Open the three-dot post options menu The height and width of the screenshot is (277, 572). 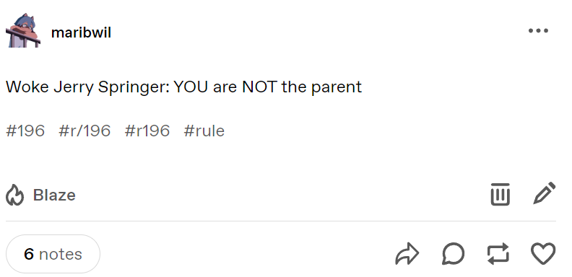[538, 31]
